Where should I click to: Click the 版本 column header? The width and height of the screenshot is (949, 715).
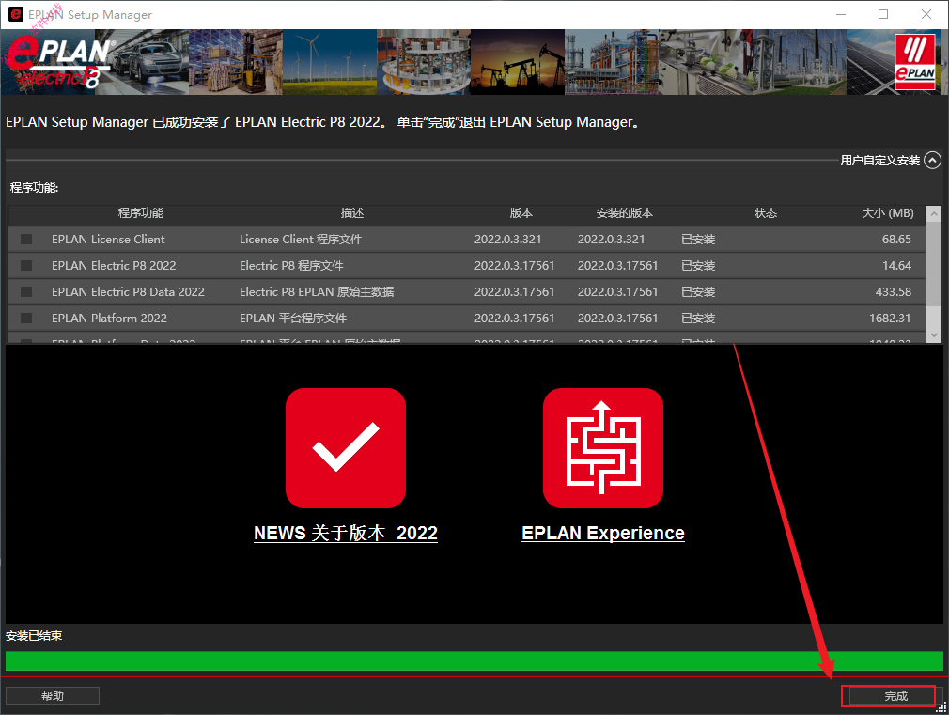tap(521, 213)
